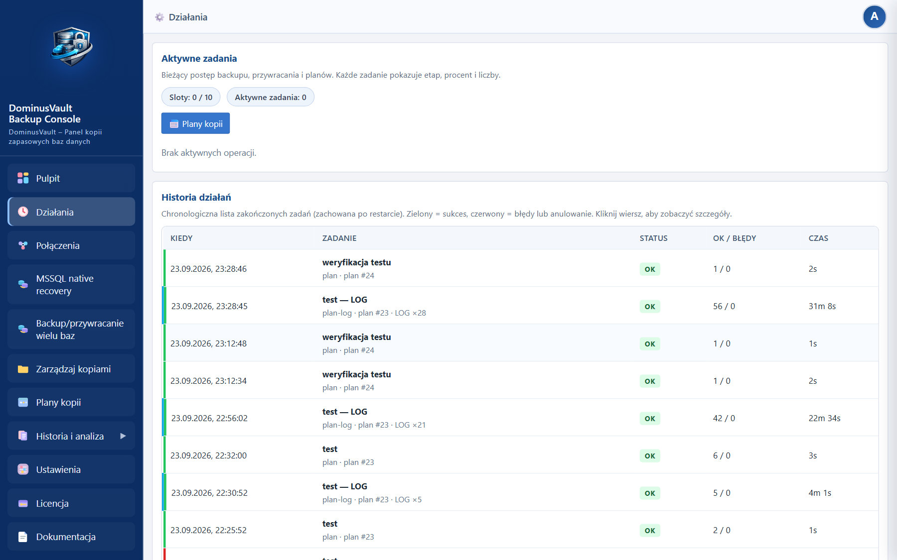
Task: Click the STATUS column header
Action: [653, 238]
